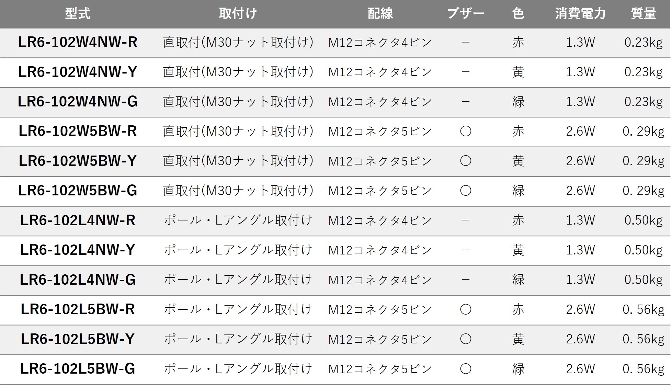
Task: Click buzzer circle for LR6-102W5BW-G
Action: [465, 191]
